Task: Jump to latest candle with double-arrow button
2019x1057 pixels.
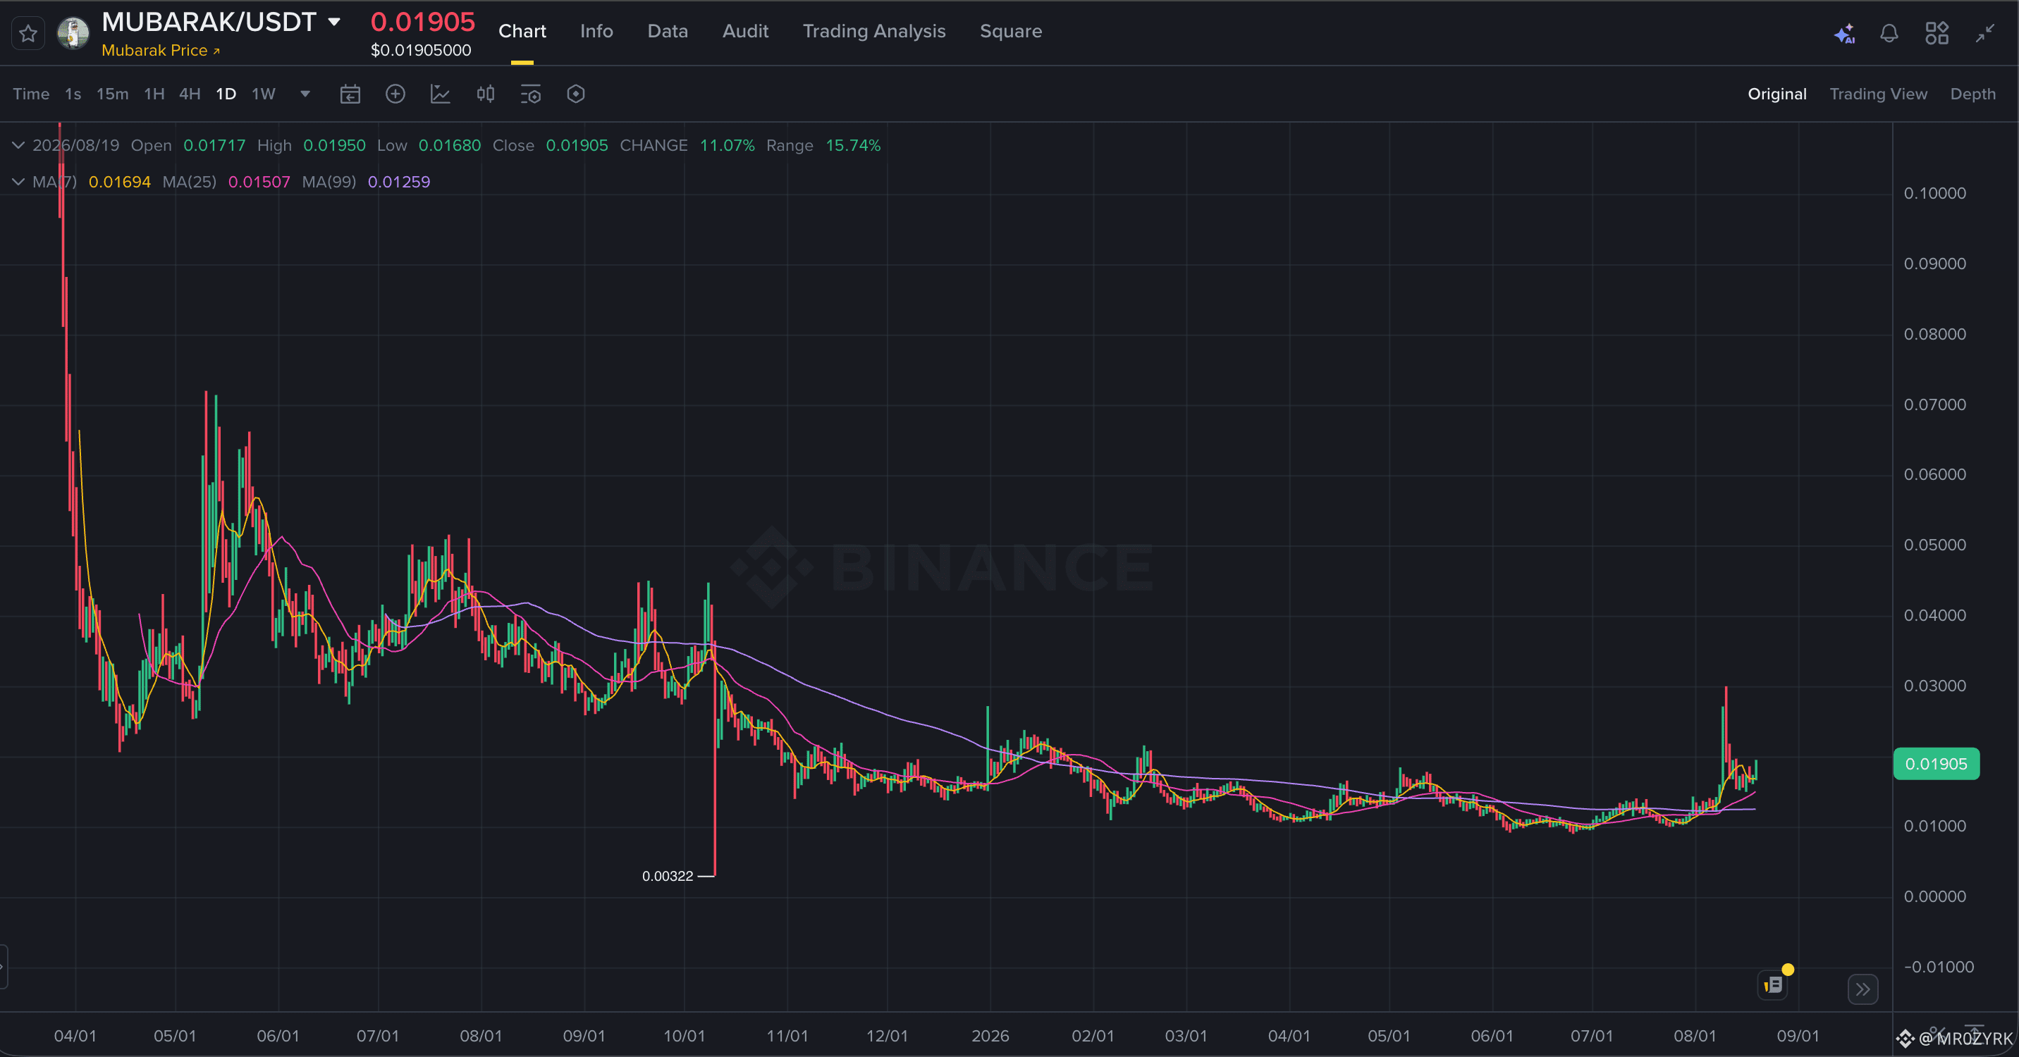Action: pos(1863,989)
